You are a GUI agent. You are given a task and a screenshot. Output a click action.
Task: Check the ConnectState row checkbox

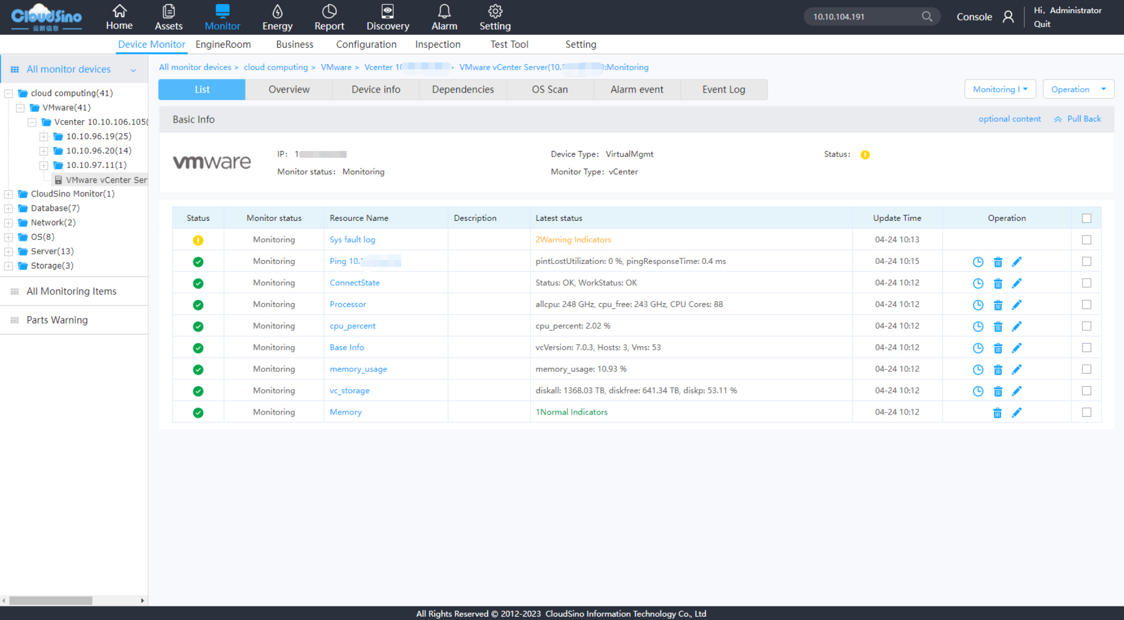[1086, 283]
